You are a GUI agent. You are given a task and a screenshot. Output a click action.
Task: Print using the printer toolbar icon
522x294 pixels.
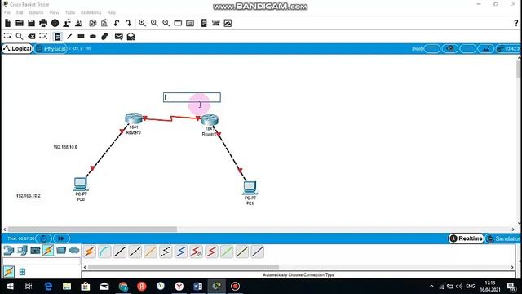(x=43, y=23)
